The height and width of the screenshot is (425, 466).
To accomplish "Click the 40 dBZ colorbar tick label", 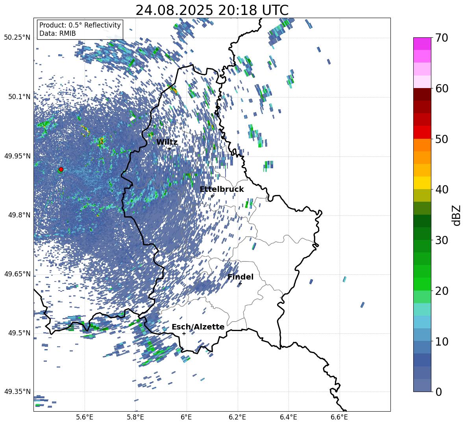I will coord(442,190).
